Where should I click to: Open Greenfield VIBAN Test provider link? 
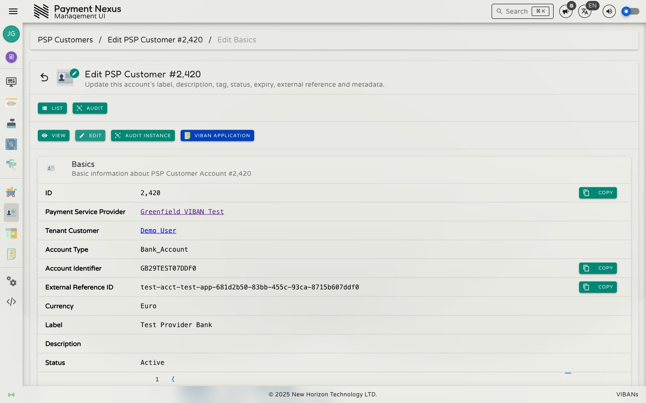point(182,212)
